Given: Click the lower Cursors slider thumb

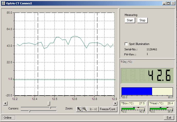Looking at the screenshot, I should click(x=30, y=111).
